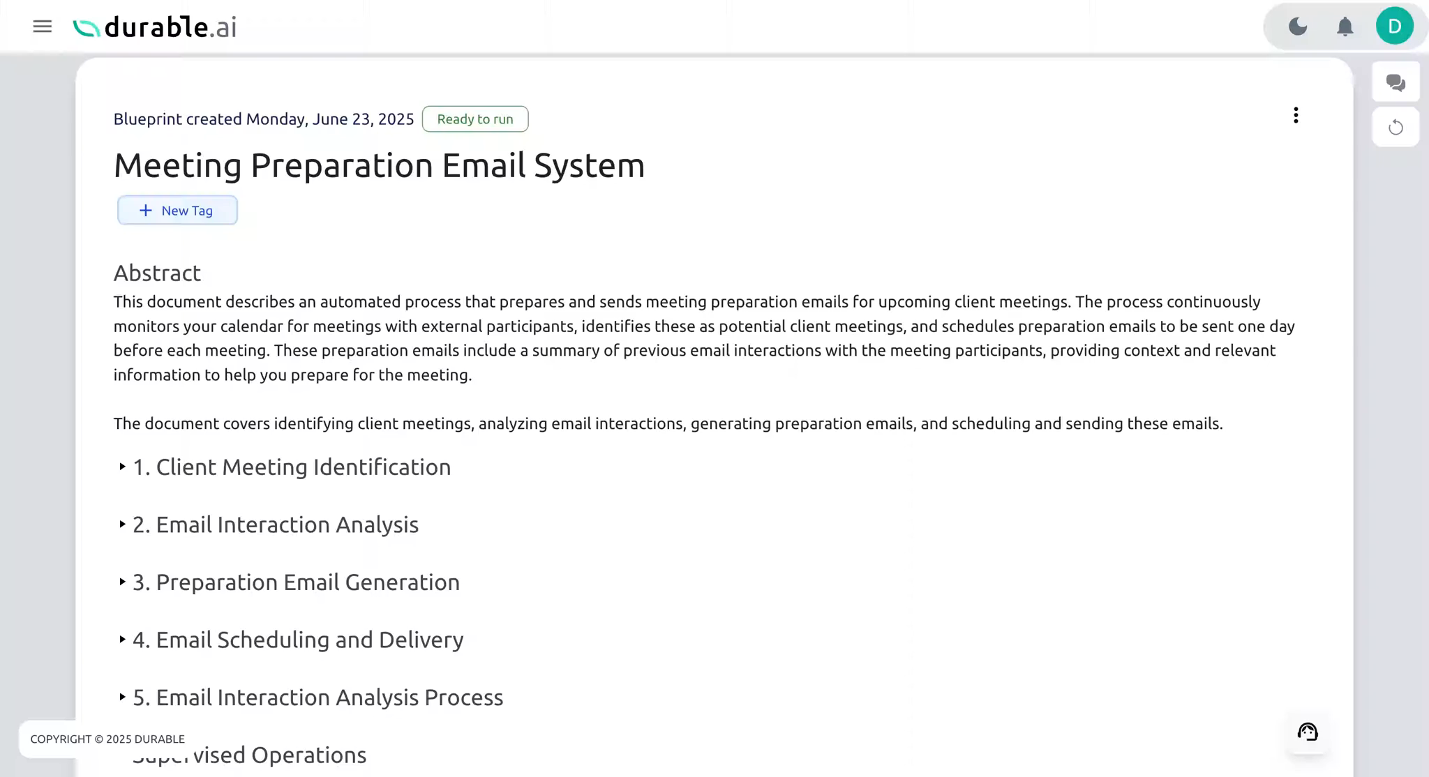This screenshot has width=1429, height=777.
Task: Open the hamburger navigation menu
Action: 43,27
